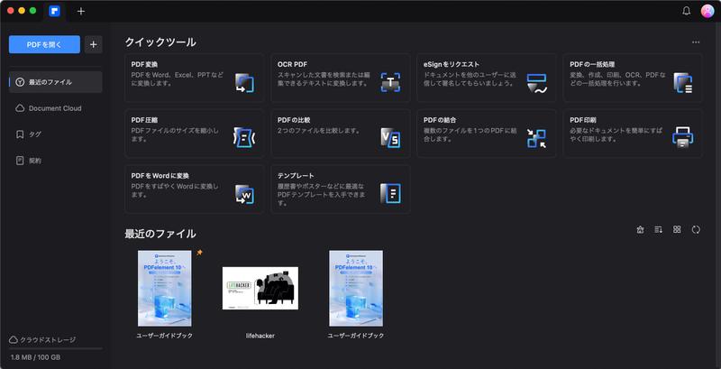Expand the quick tools more options menu
Viewport: 721px width, 369px height.
click(695, 42)
